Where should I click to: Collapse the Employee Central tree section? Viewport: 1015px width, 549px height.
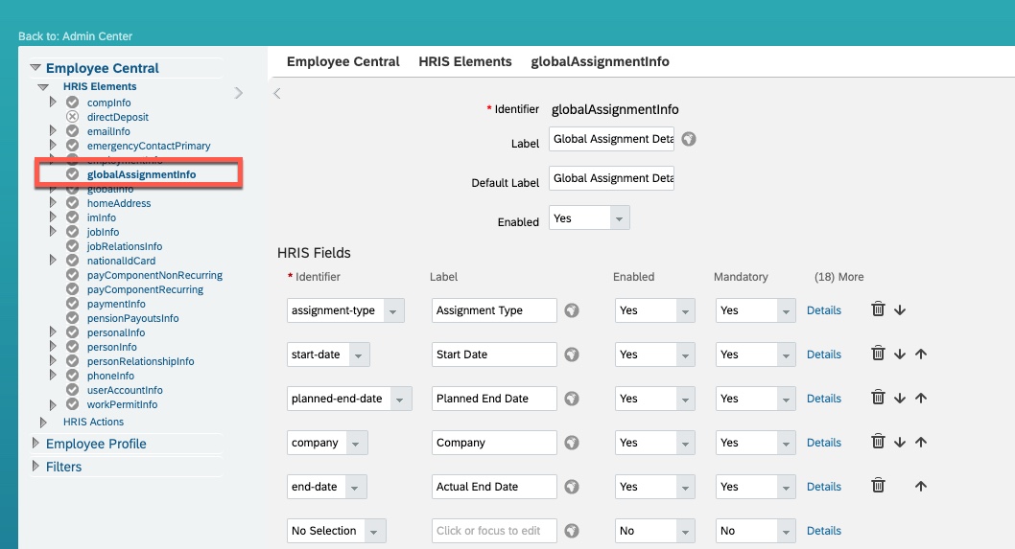35,67
